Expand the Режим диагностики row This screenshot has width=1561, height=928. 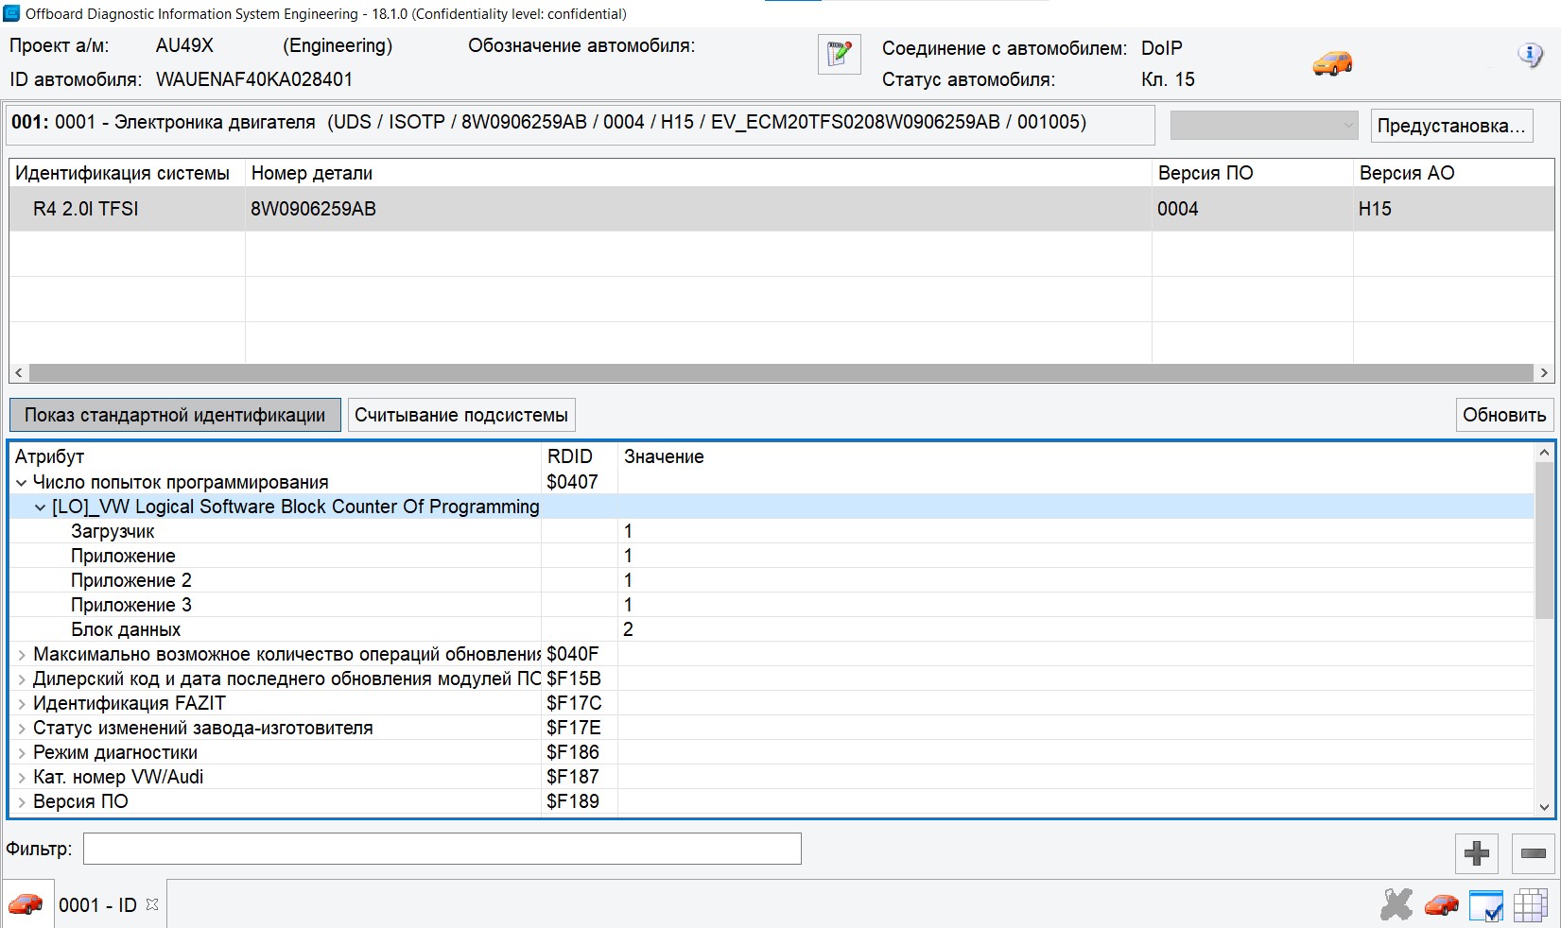[x=22, y=753]
